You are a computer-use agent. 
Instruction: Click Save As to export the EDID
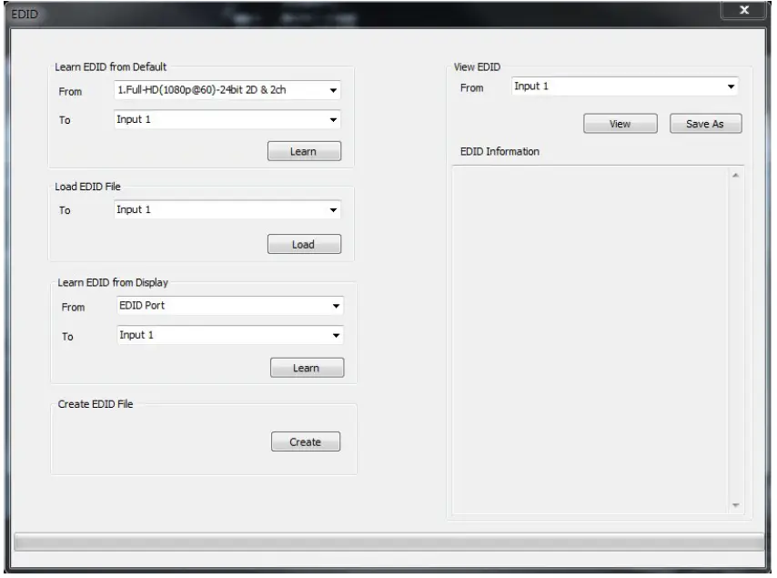(705, 123)
